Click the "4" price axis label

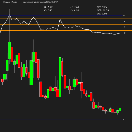pos(125,21)
